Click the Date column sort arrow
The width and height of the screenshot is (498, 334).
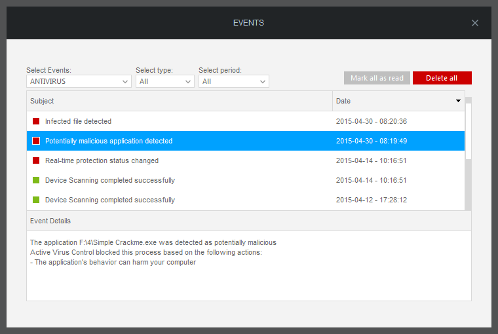tap(458, 101)
